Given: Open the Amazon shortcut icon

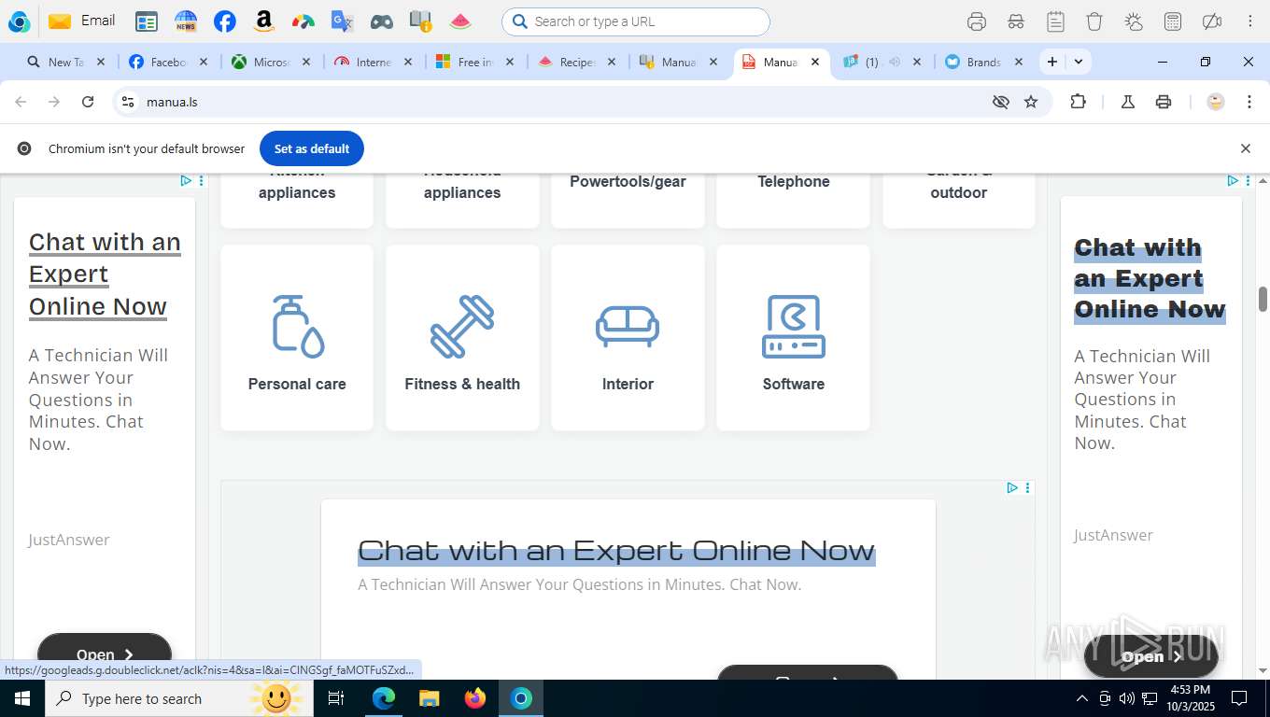Looking at the screenshot, I should 264,21.
